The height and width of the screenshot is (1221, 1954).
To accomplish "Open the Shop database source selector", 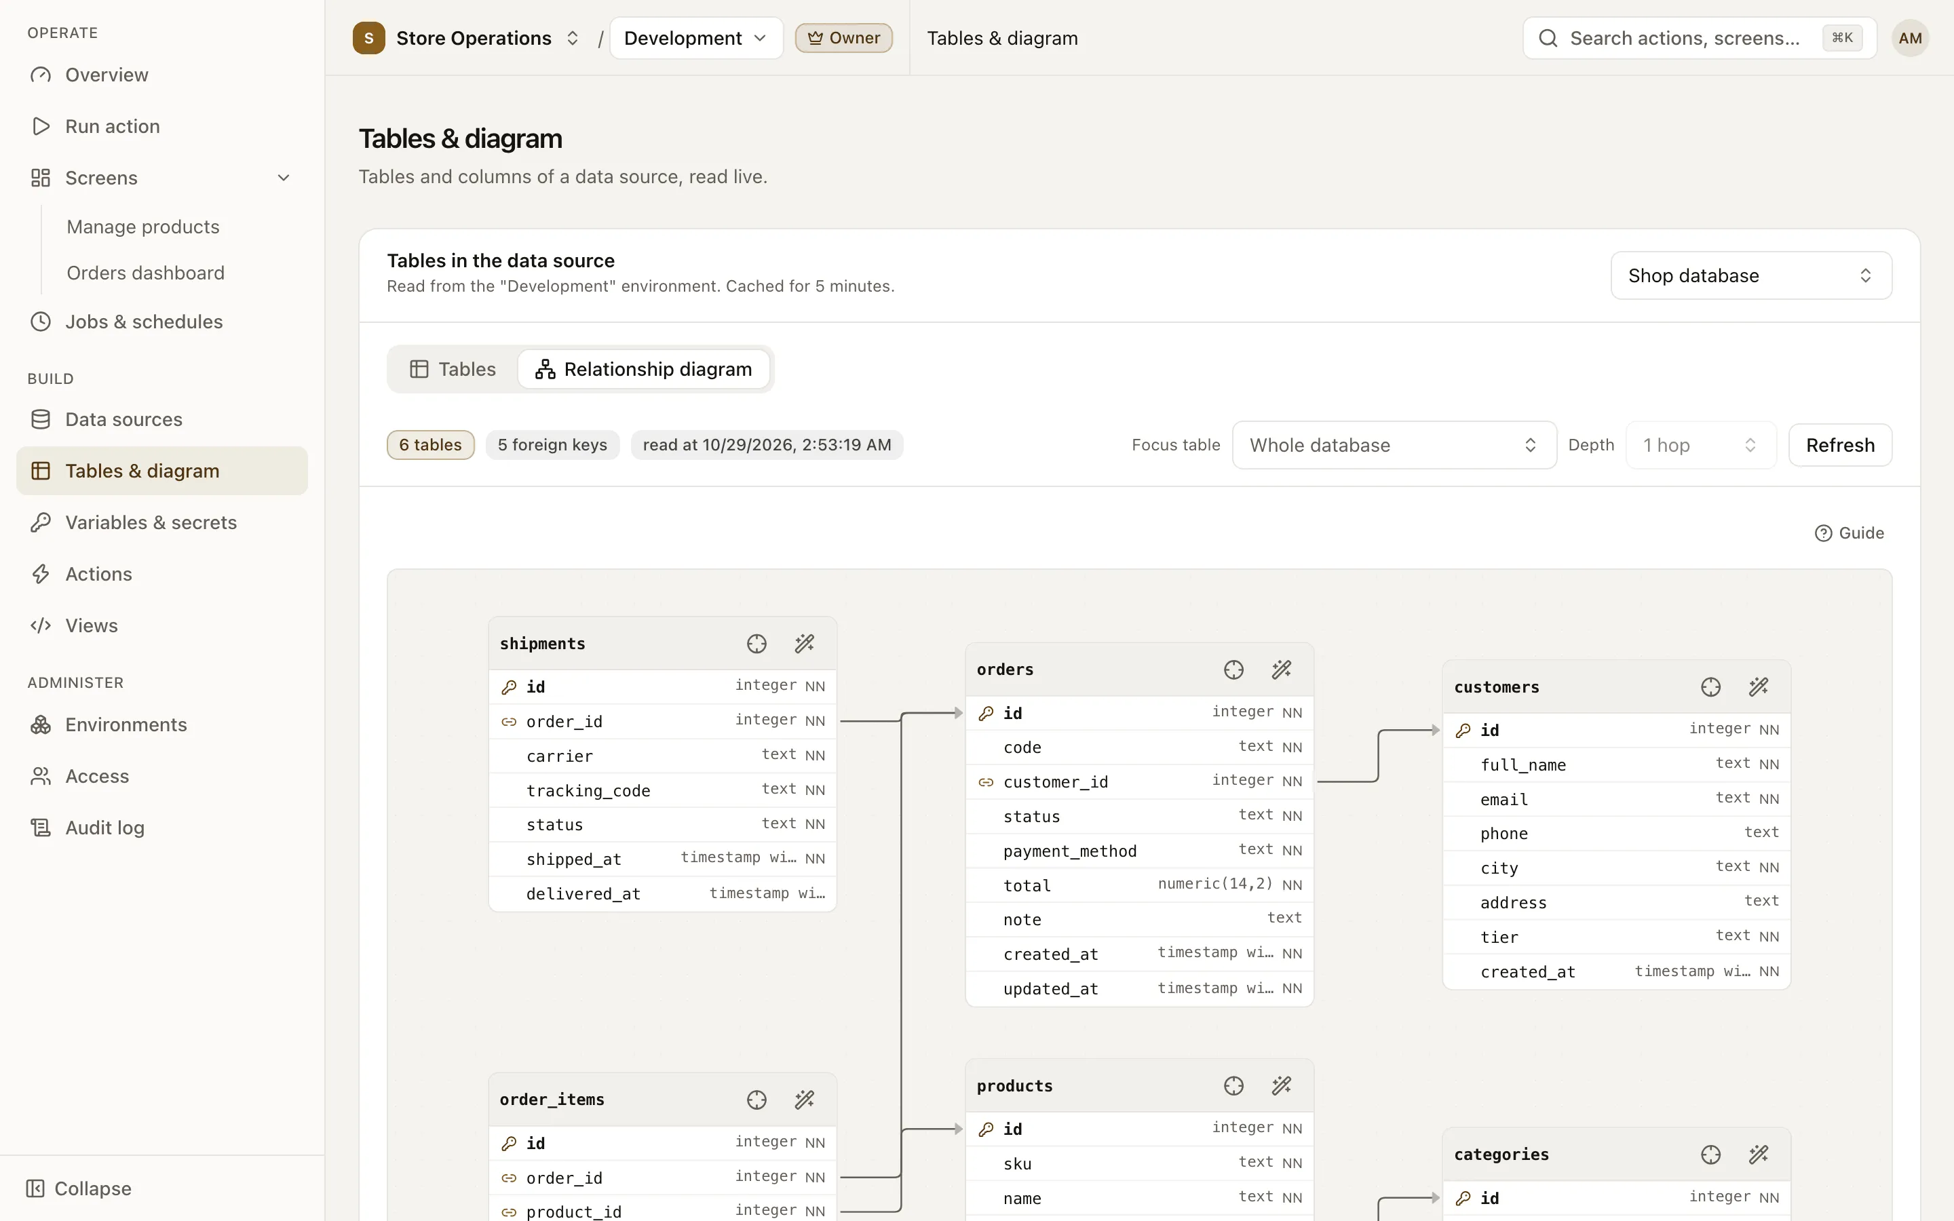I will tap(1750, 275).
